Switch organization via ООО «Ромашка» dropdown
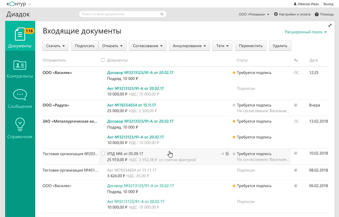The width and height of the screenshot is (339, 217). click(x=254, y=14)
